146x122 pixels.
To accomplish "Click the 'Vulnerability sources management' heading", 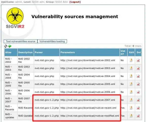I will 75,17.
